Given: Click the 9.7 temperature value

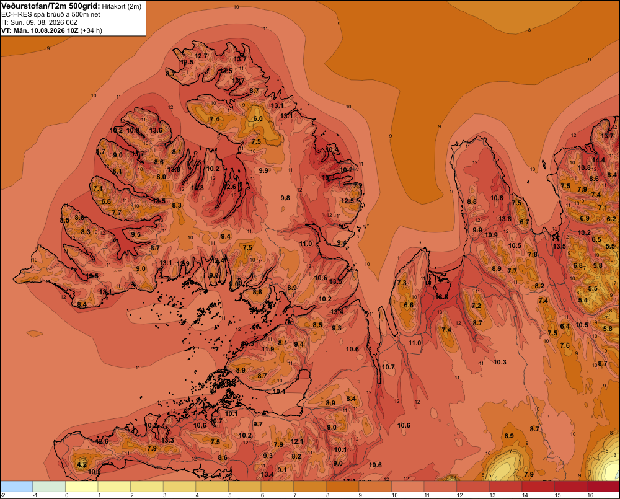Looking at the screenshot, I should tap(258, 424).
